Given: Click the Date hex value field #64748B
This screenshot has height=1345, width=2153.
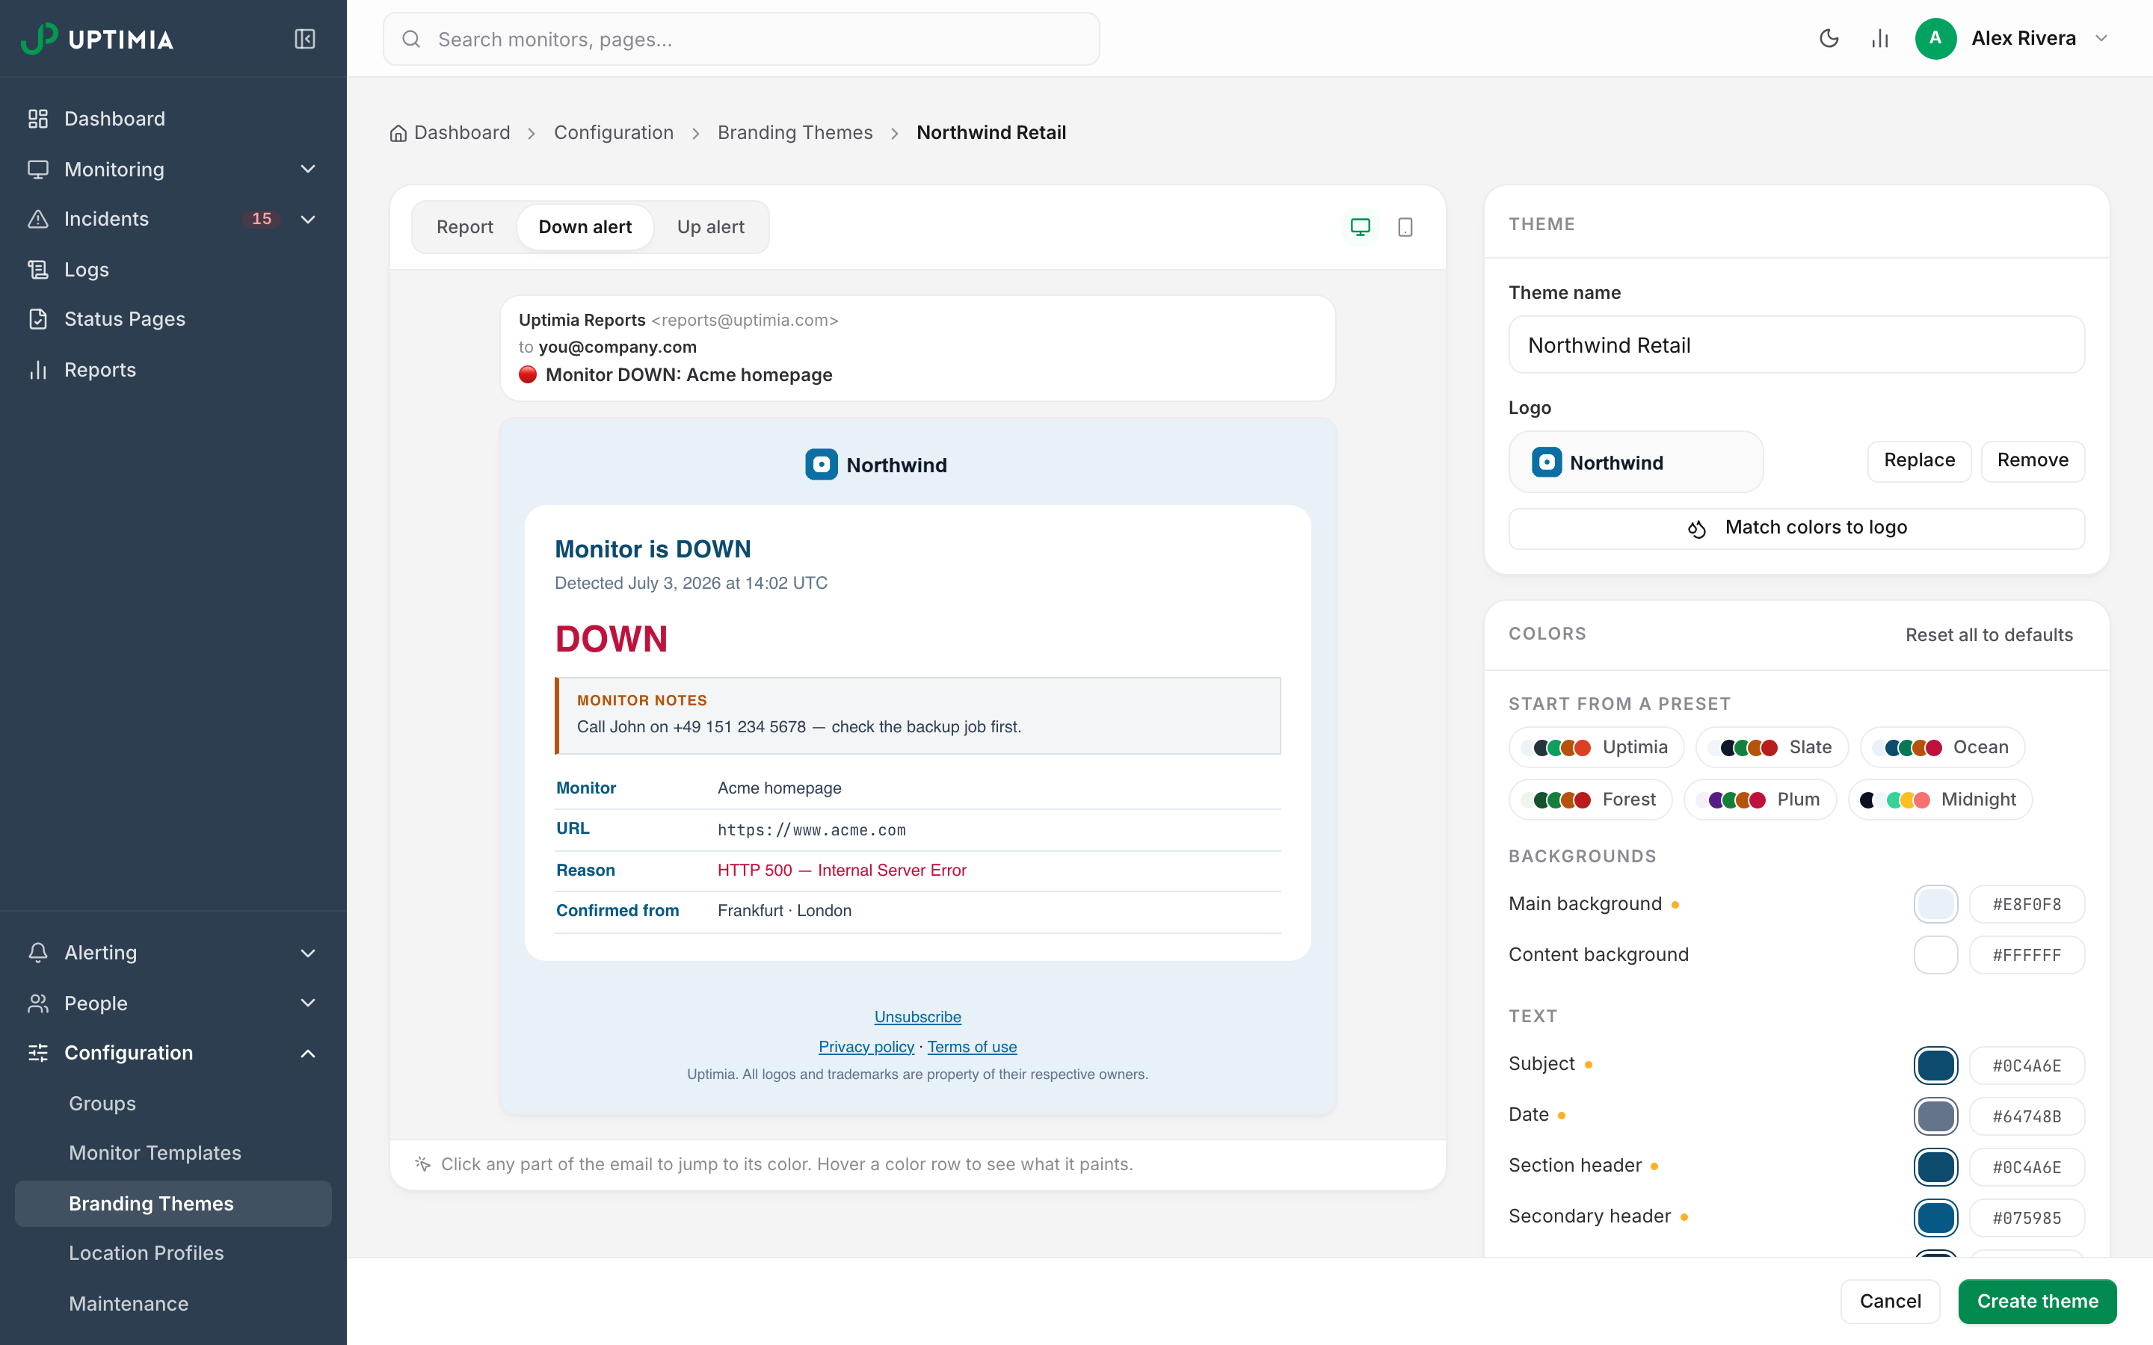Looking at the screenshot, I should (x=2027, y=1116).
